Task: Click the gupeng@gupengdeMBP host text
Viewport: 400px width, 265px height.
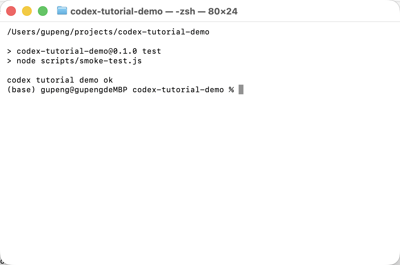Action: [84, 89]
